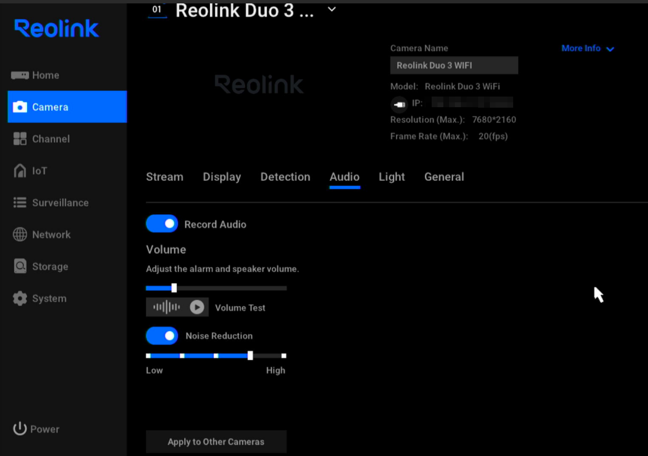Toggle the Record Audio switch
The height and width of the screenshot is (456, 648).
click(x=162, y=224)
